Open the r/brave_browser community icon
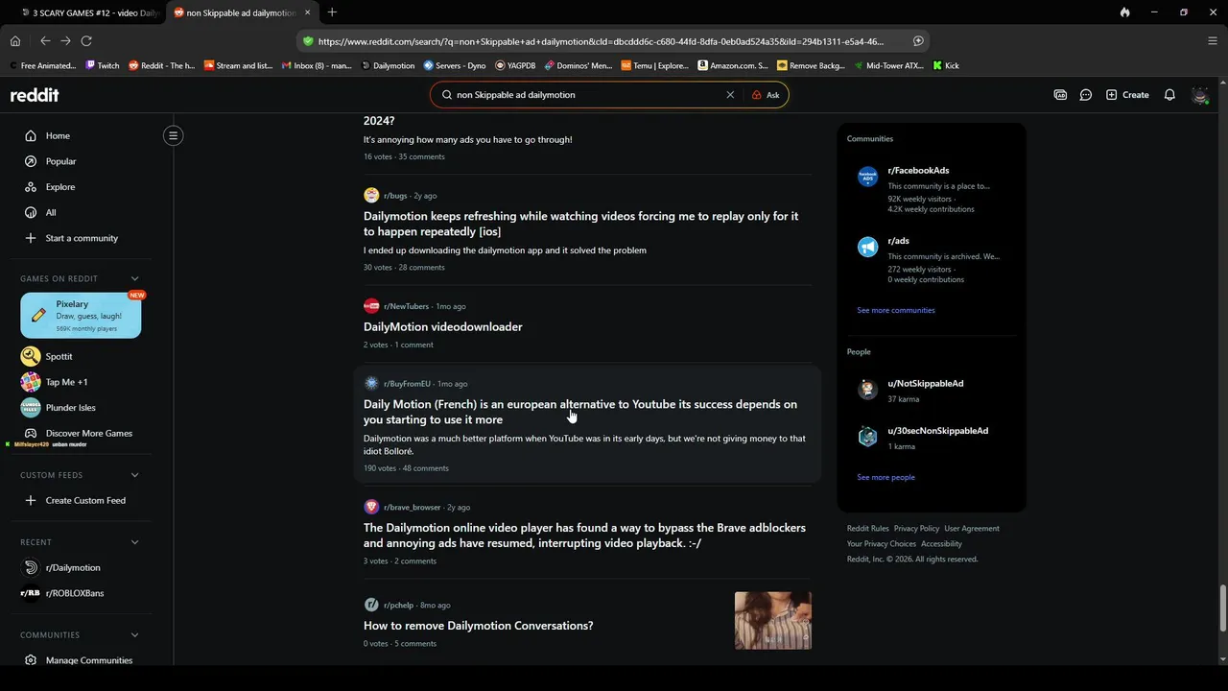 371,507
